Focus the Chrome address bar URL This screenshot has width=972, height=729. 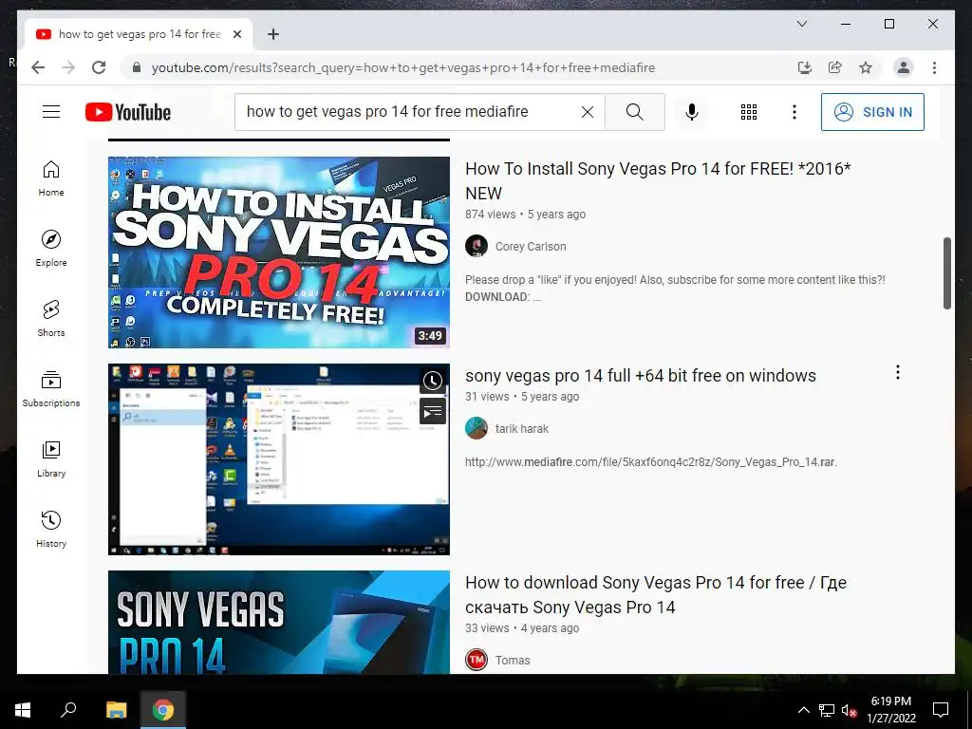point(402,67)
